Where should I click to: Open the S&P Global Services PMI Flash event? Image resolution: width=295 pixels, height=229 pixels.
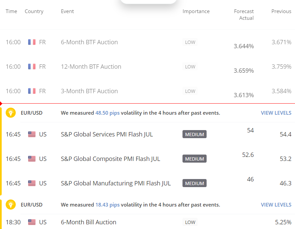tap(107, 134)
